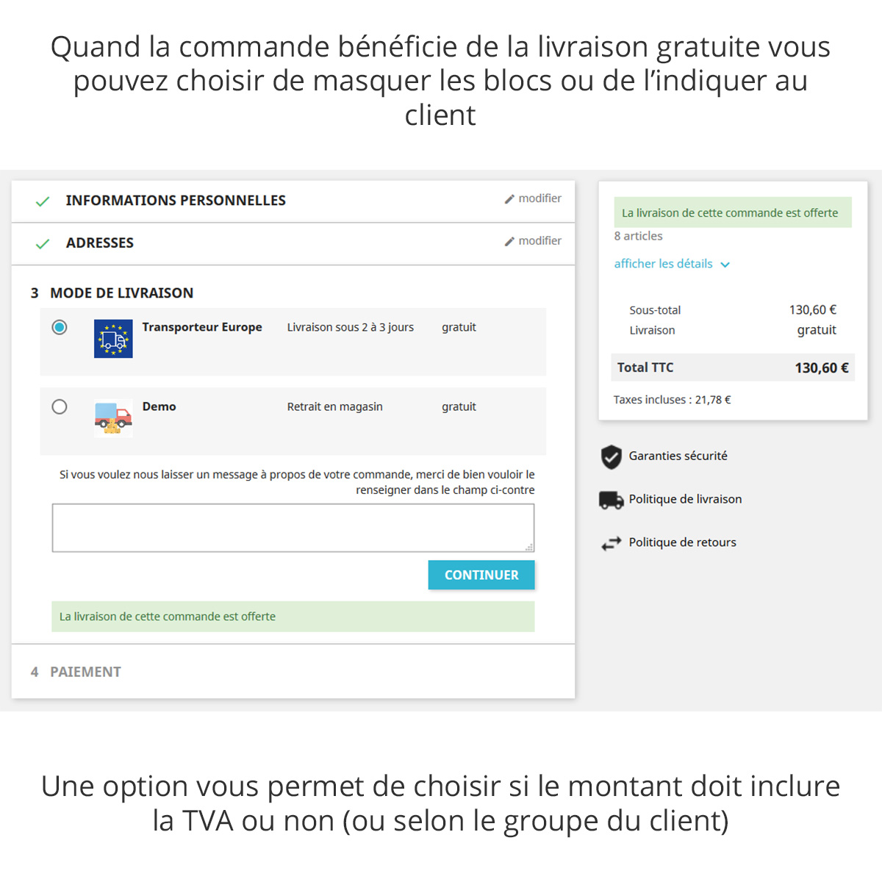
Task: Click the Politique de livraison text
Action: coord(685,499)
